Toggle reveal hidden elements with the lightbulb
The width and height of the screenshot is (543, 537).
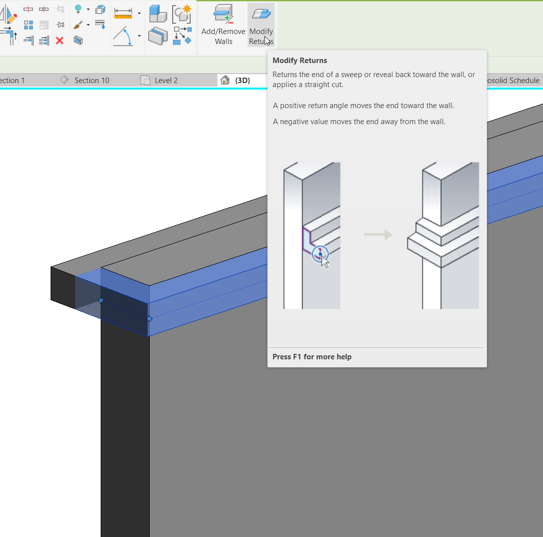click(78, 9)
